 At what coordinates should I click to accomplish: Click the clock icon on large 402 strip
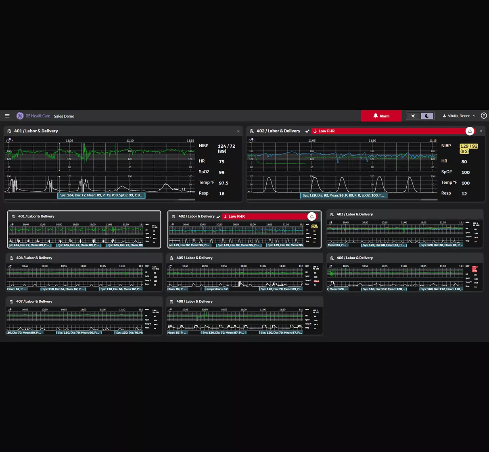click(251, 140)
